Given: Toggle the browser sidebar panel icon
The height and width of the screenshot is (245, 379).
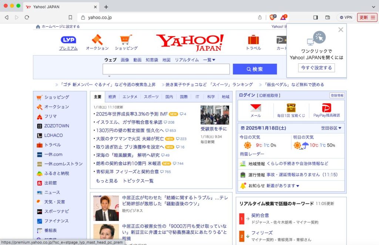Looking at the screenshot, I should 315,17.
